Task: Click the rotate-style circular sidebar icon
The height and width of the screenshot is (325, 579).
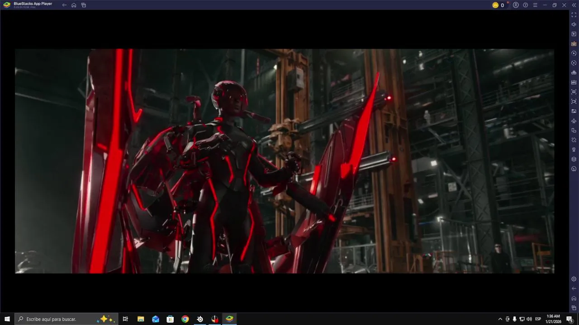Action: (x=574, y=63)
